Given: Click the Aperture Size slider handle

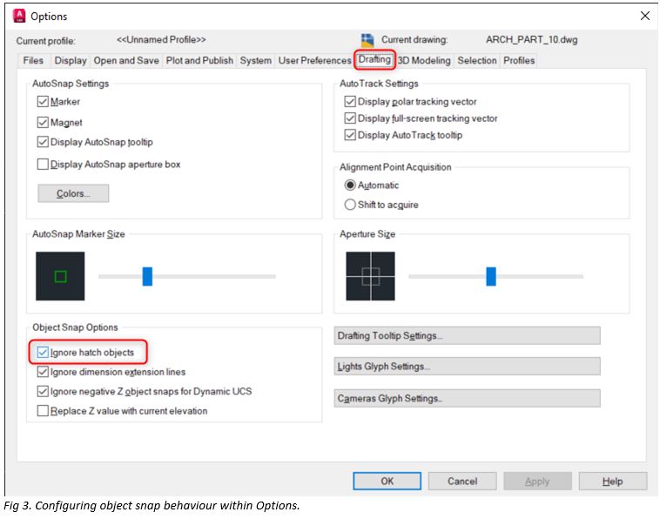Looking at the screenshot, I should 491,277.
